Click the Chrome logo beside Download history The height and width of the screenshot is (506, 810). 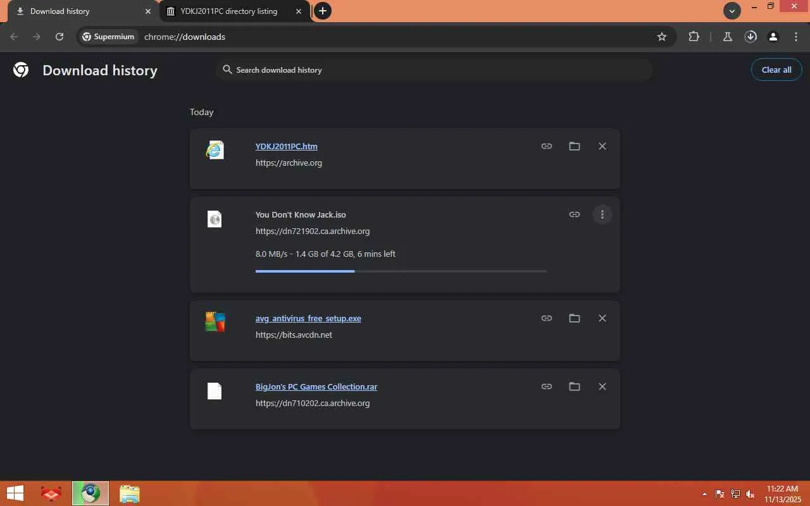(21, 70)
